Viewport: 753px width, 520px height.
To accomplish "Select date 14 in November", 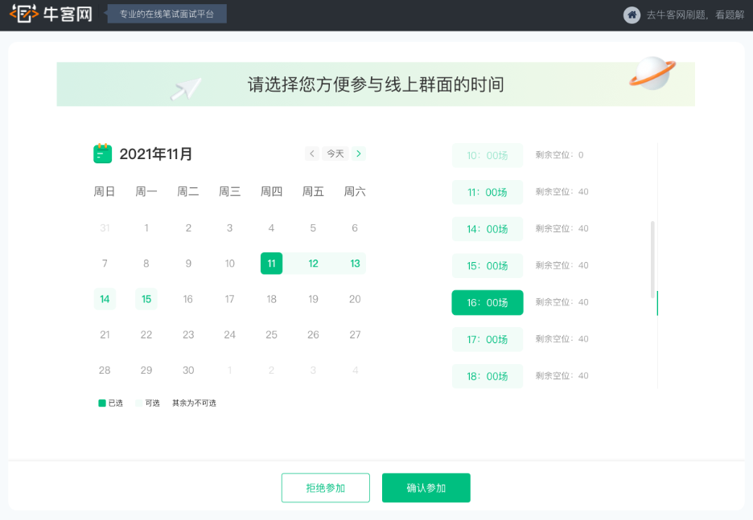I will (x=105, y=299).
